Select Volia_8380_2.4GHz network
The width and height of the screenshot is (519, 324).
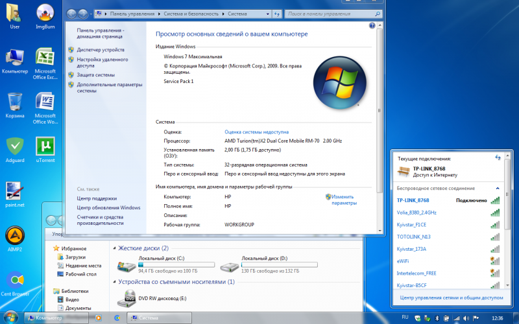coord(448,213)
